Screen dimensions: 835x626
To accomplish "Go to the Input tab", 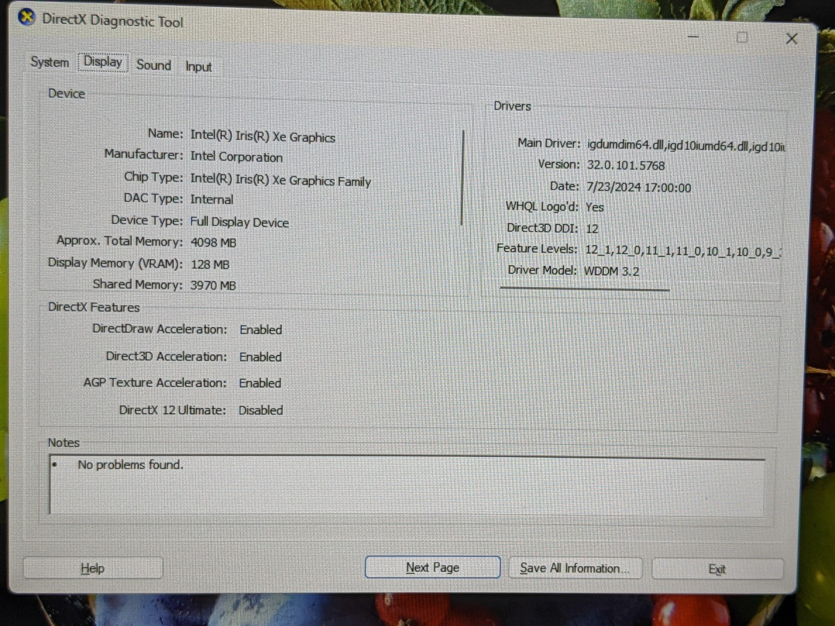I will coord(198,67).
